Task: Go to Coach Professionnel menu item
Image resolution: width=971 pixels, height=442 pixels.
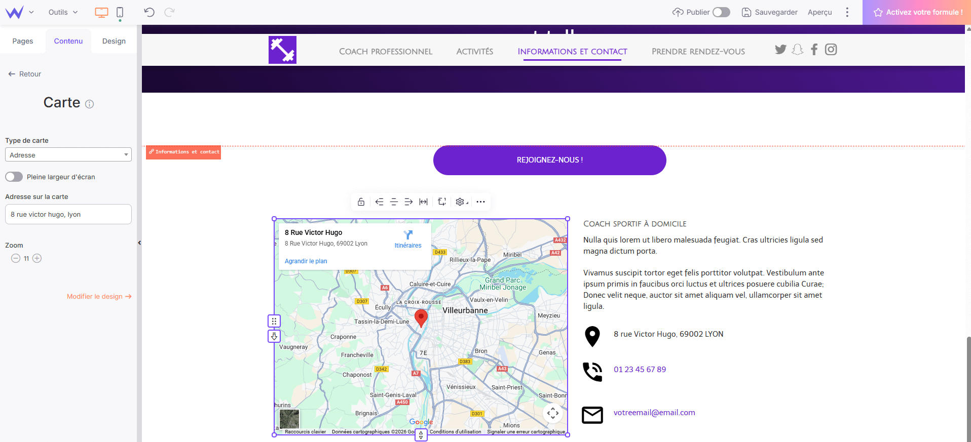Action: pos(386,52)
